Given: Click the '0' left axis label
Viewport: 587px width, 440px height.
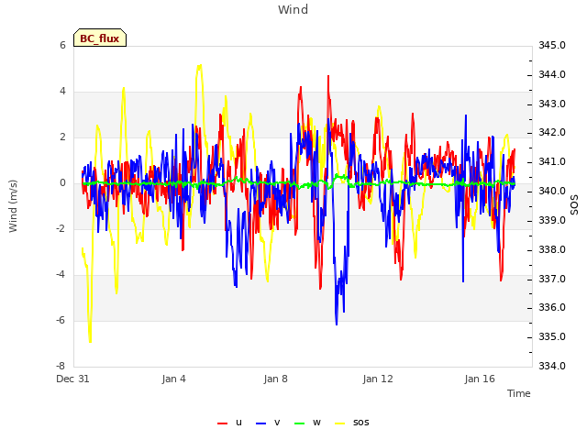Looking at the screenshot, I should (x=62, y=183).
